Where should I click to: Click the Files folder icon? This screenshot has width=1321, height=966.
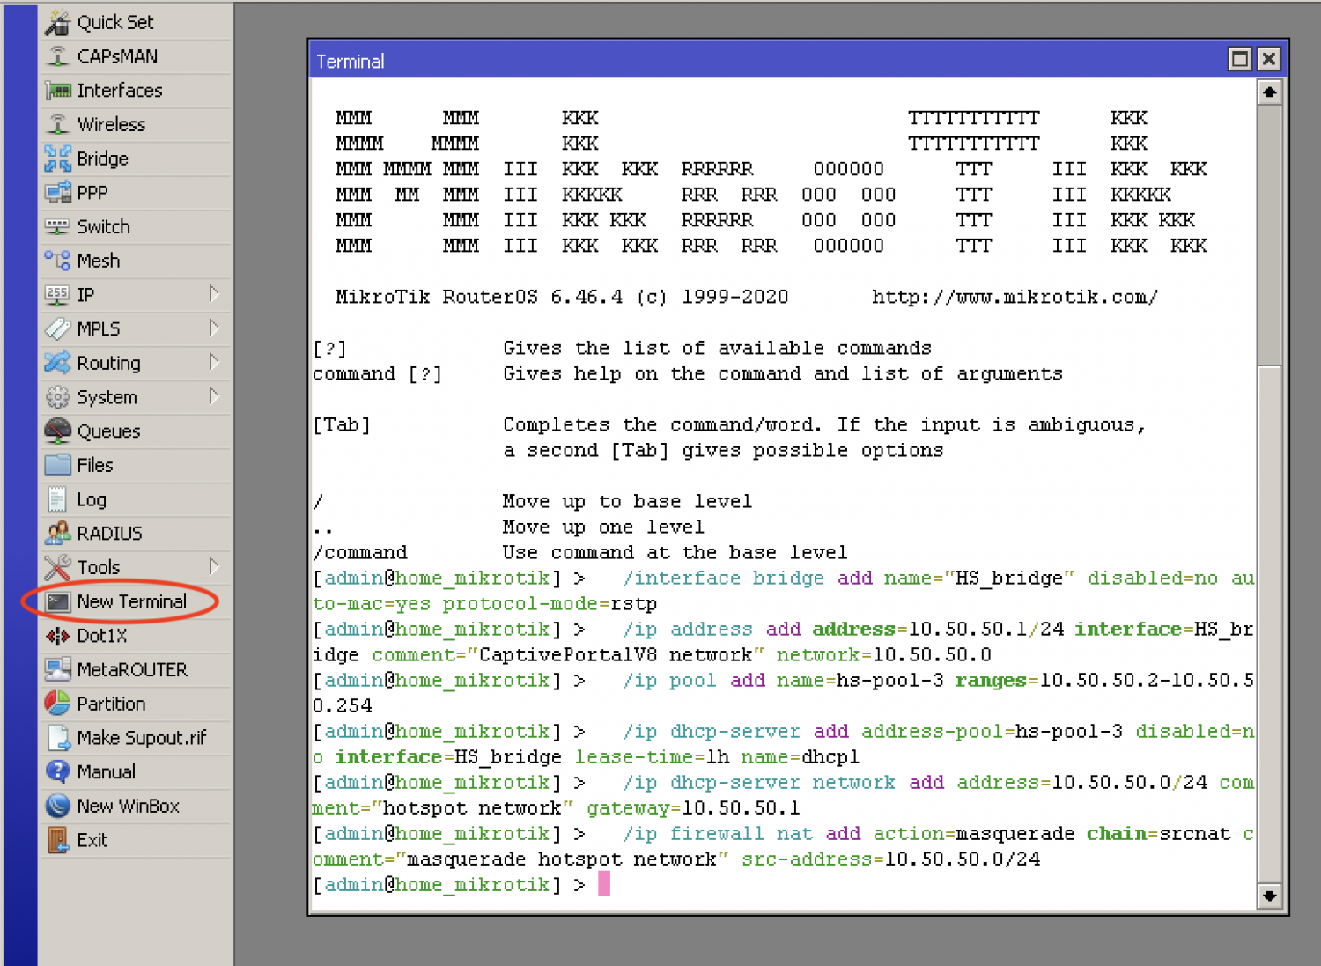point(57,465)
